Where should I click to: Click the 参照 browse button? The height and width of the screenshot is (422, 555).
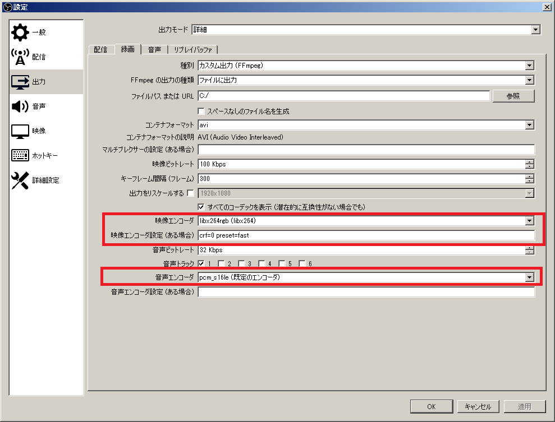tap(513, 96)
